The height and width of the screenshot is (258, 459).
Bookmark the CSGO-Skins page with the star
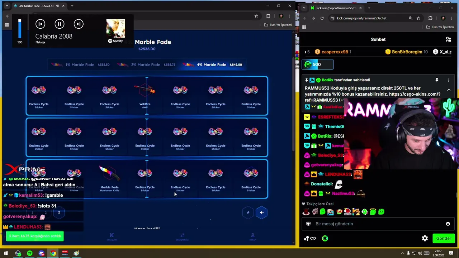pos(256,16)
